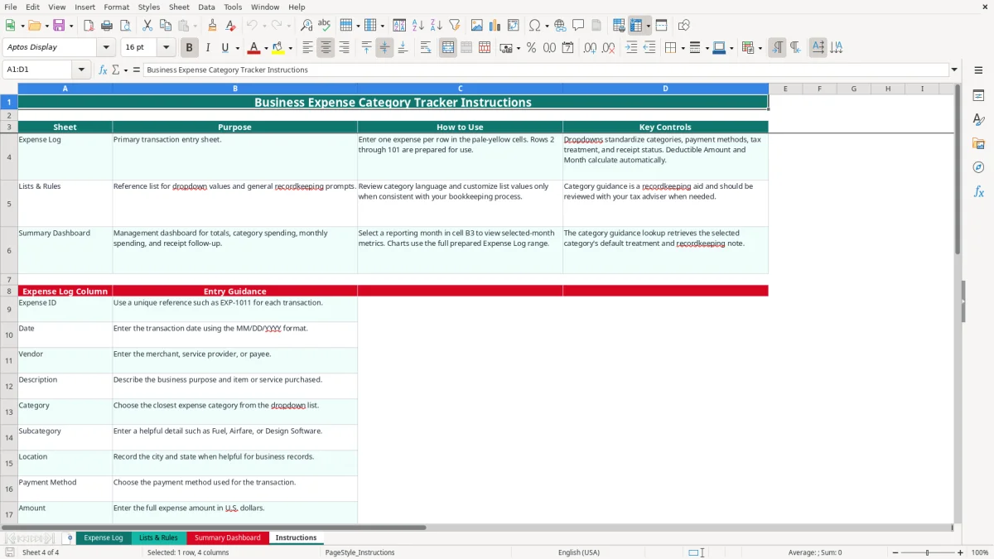Open Freeze Rows and Columns dropdown arrow
Viewport: 994px width, 559px height.
click(648, 26)
